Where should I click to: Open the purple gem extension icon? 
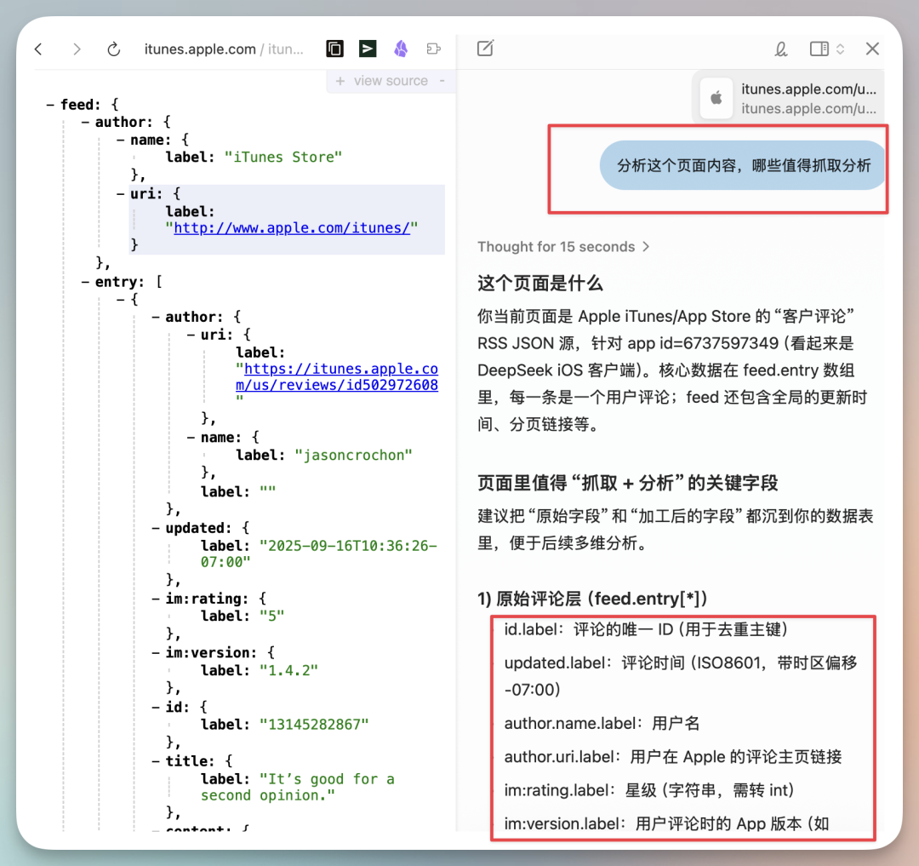pyautogui.click(x=401, y=49)
